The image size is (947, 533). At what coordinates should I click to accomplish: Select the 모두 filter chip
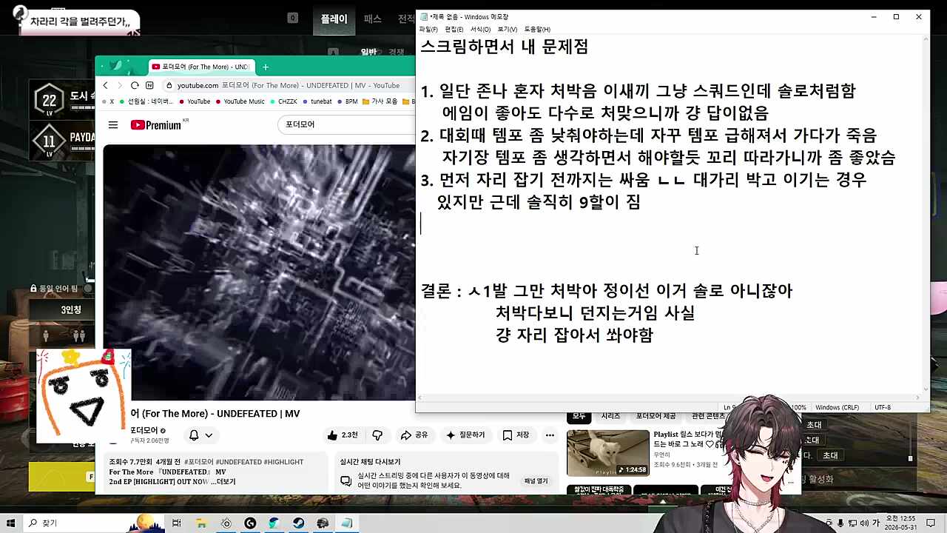pyautogui.click(x=579, y=416)
